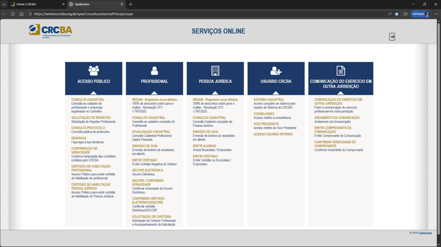
Task: Open a new browser tab
Action: (131, 4)
